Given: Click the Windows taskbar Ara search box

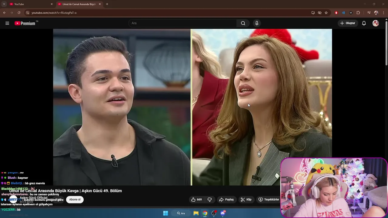Looking at the screenshot, I should 181,213.
